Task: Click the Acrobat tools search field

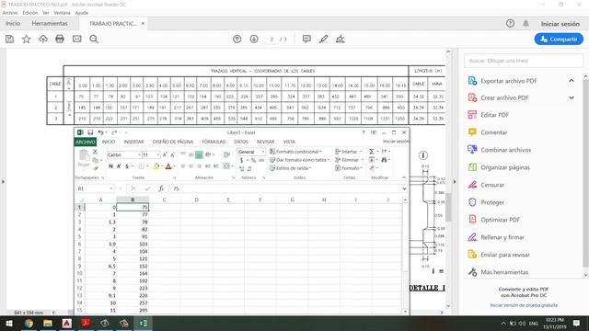Action: (x=524, y=61)
